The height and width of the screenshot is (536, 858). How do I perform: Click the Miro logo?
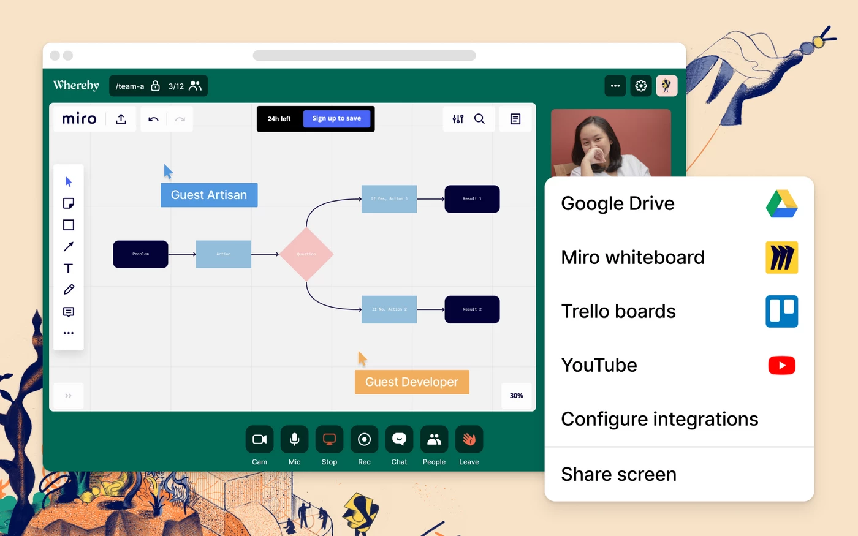coord(79,119)
